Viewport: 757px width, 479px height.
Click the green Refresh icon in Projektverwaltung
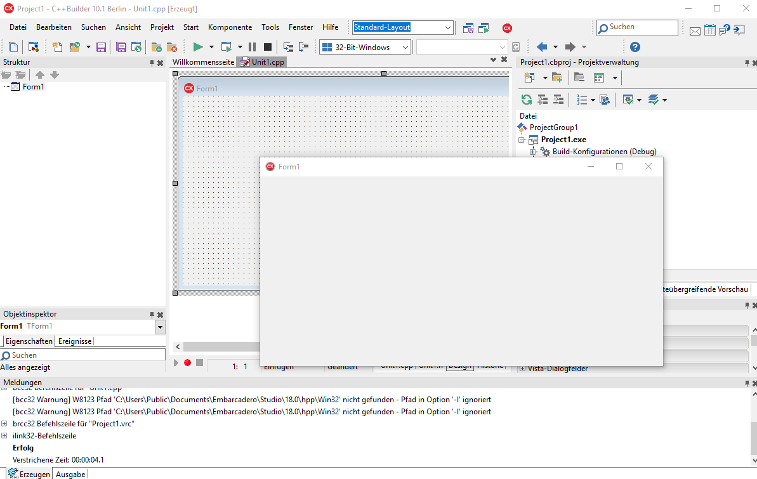click(x=526, y=100)
